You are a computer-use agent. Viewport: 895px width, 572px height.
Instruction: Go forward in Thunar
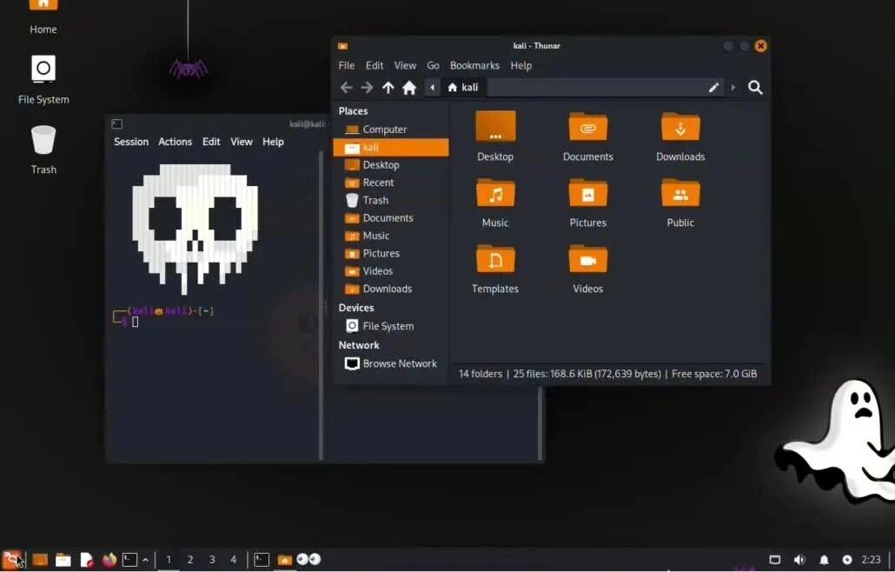click(367, 87)
